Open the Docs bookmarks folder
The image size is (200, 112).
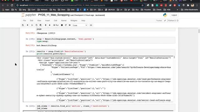pyautogui.click(x=62, y=10)
